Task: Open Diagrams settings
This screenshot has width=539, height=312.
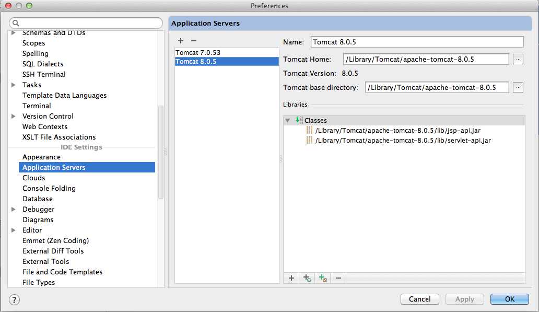Action: pos(38,219)
